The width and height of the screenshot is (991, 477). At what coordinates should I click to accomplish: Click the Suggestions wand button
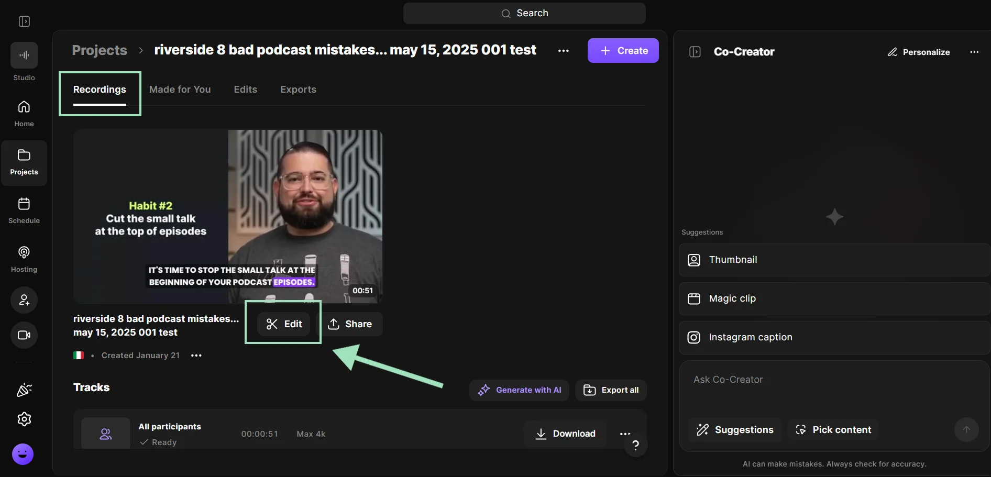coord(735,430)
